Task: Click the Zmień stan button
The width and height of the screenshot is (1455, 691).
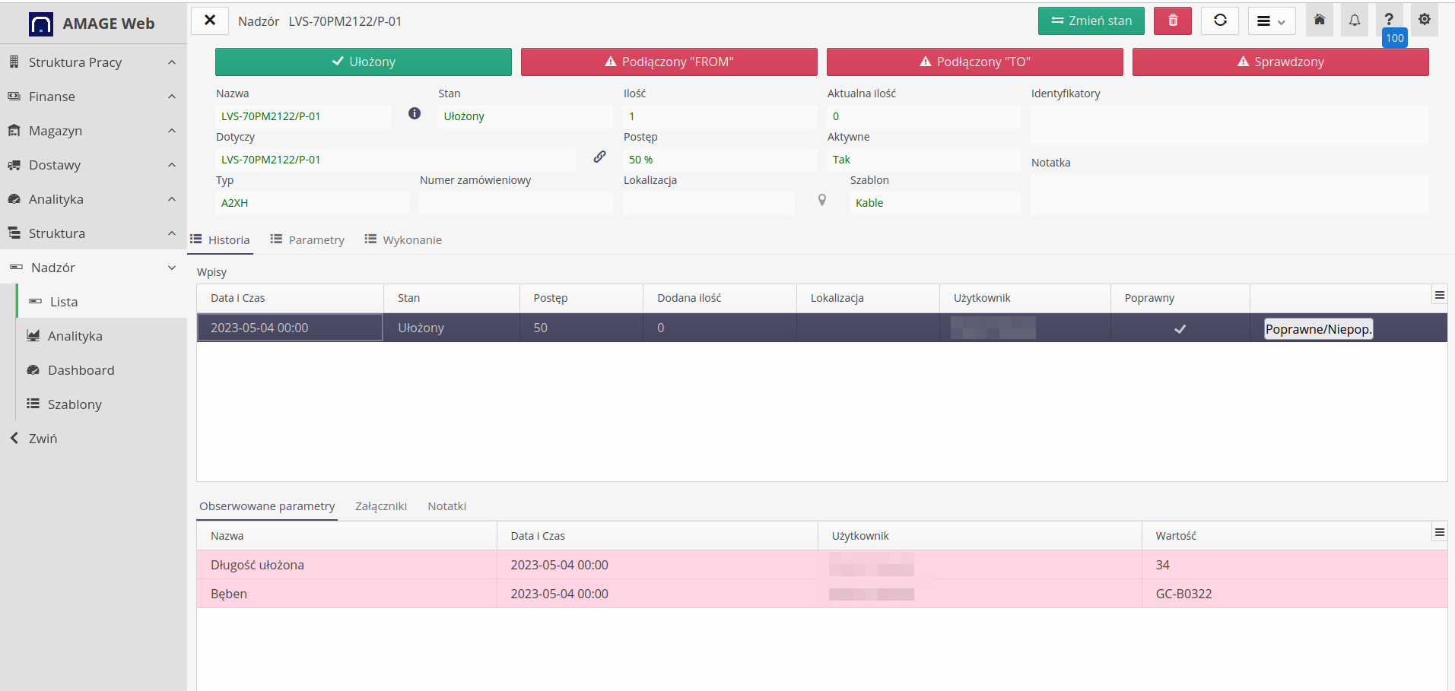Action: [1091, 21]
